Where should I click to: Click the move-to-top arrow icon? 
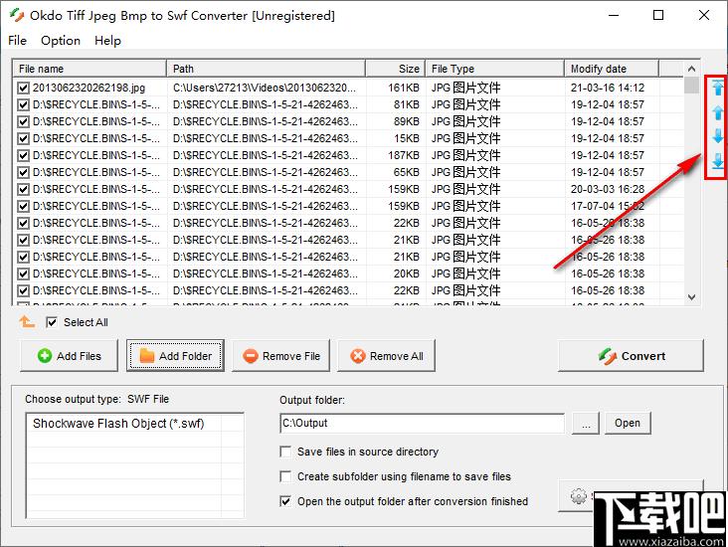(x=717, y=87)
